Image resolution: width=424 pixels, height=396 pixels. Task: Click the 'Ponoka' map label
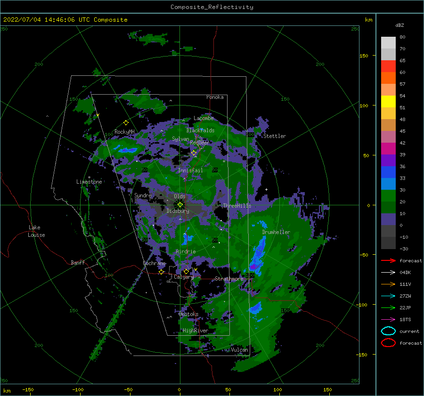(215, 97)
